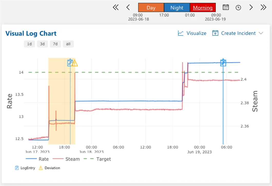This screenshot has height=186, width=272.
Task: Click the clock time icon
Action: coord(238,8)
